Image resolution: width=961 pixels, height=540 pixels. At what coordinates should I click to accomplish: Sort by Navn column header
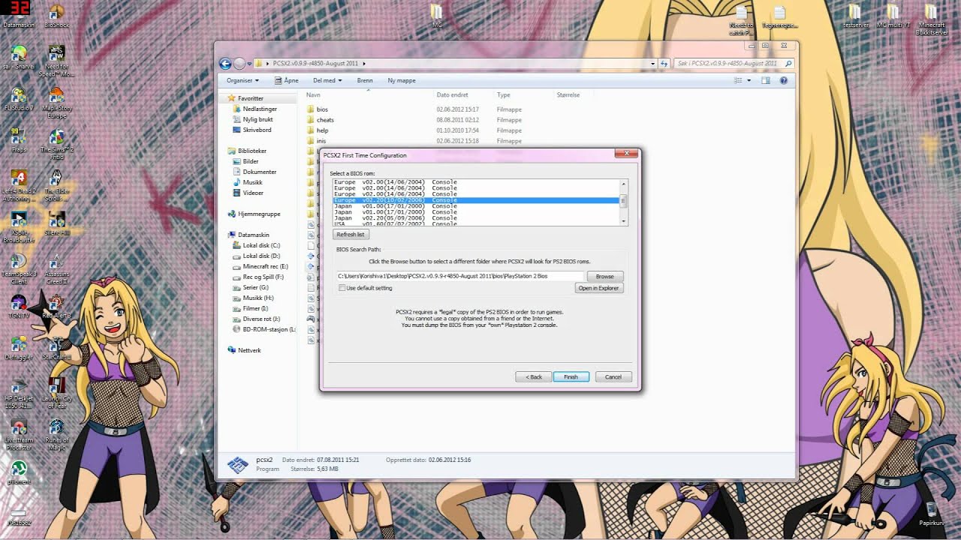[x=368, y=94]
